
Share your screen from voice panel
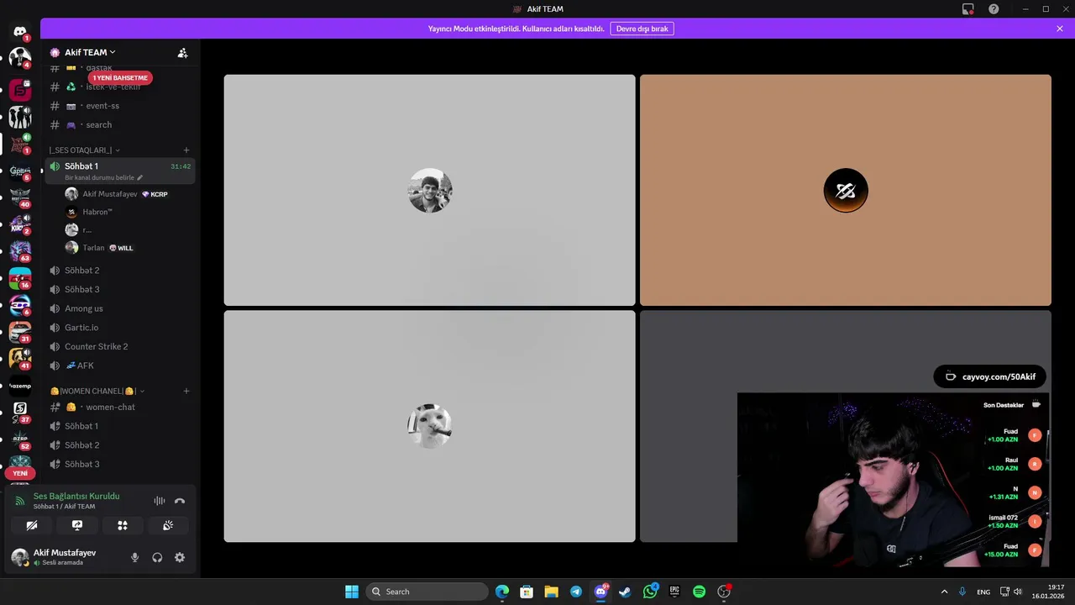click(x=77, y=525)
